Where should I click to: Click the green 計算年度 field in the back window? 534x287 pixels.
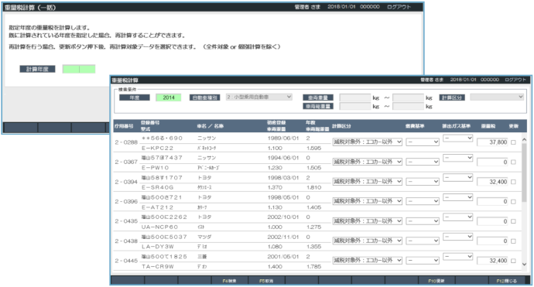[79, 69]
